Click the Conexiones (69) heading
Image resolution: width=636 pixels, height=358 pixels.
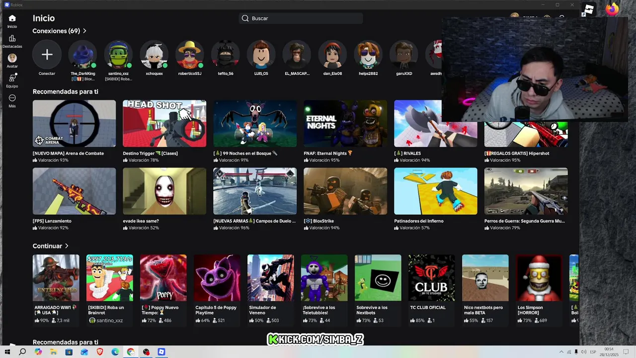56,31
